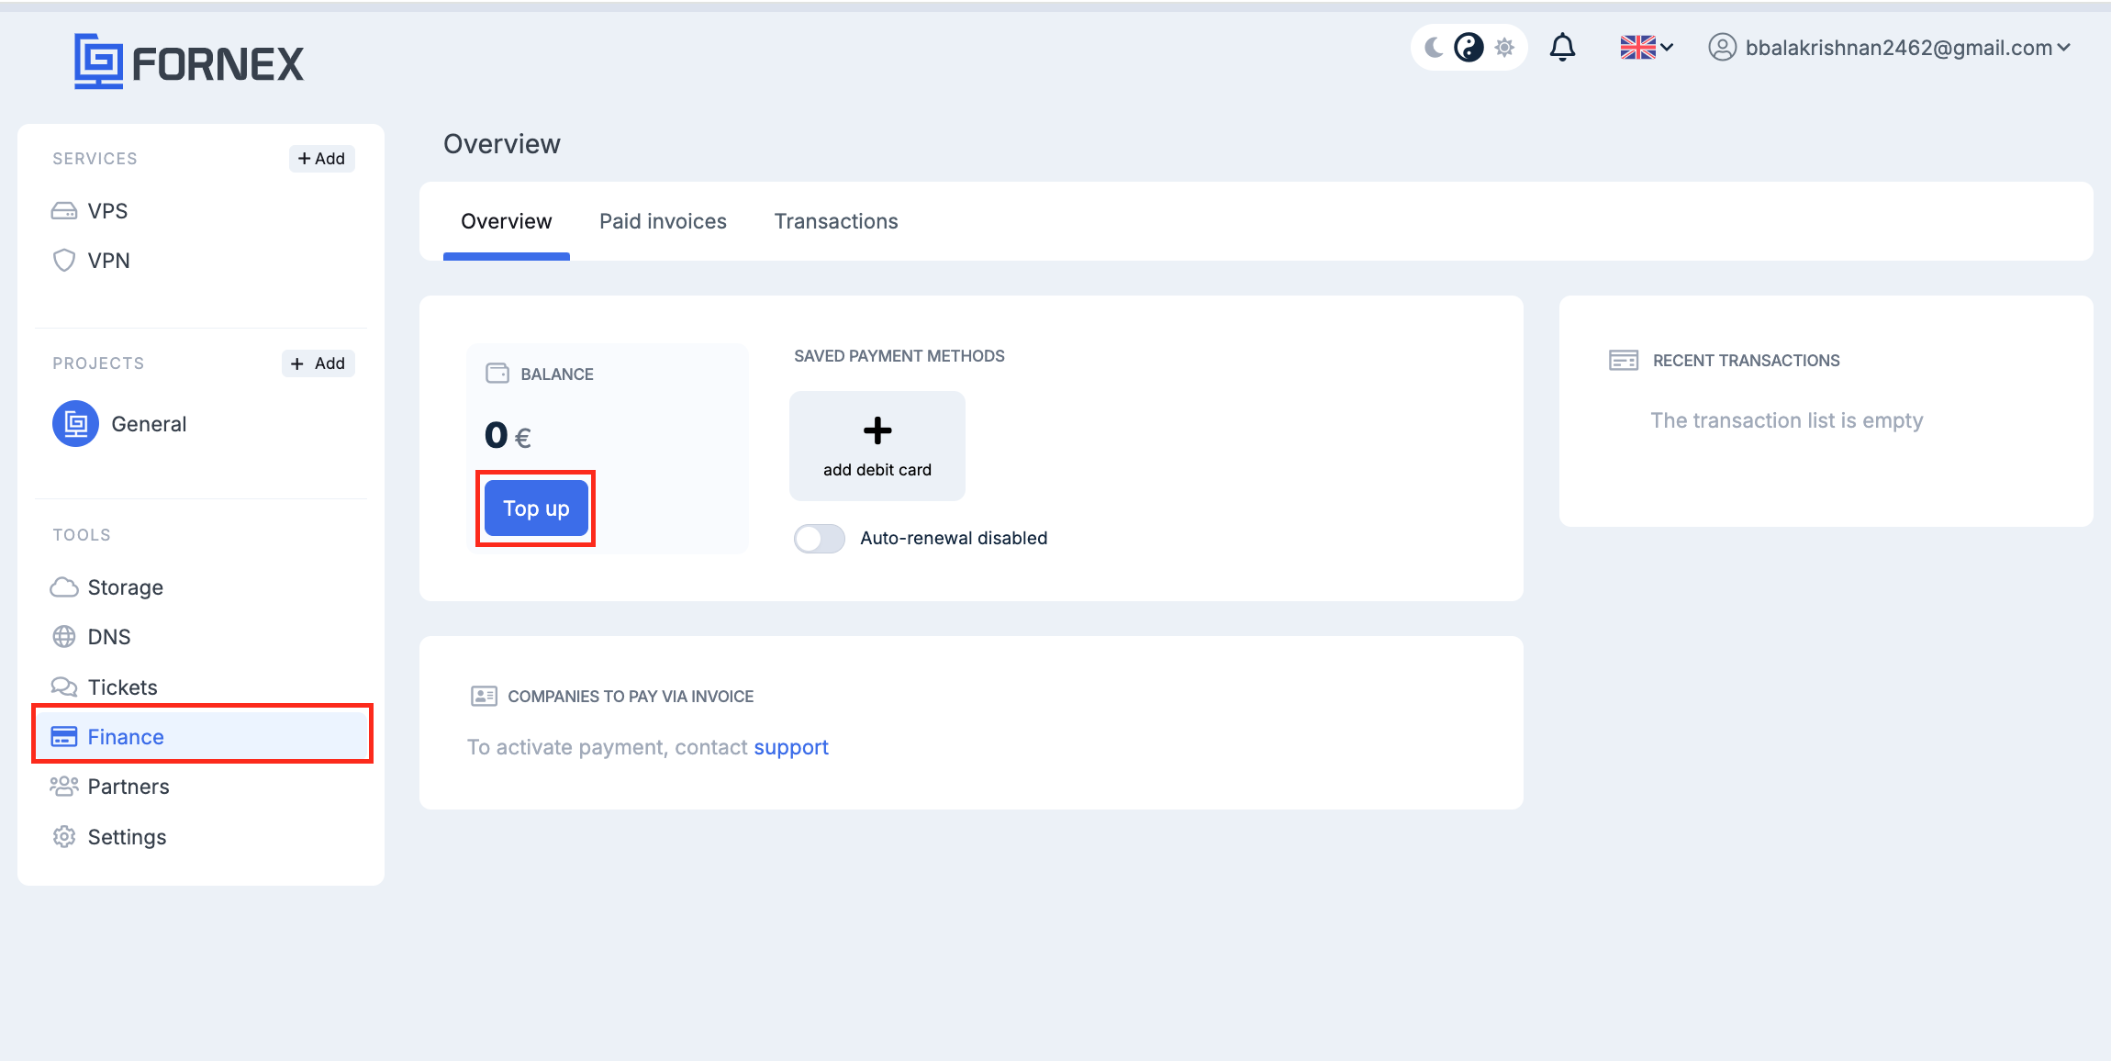Toggle Auto-renewal disabled switch
This screenshot has height=1061, width=2111.
point(819,536)
